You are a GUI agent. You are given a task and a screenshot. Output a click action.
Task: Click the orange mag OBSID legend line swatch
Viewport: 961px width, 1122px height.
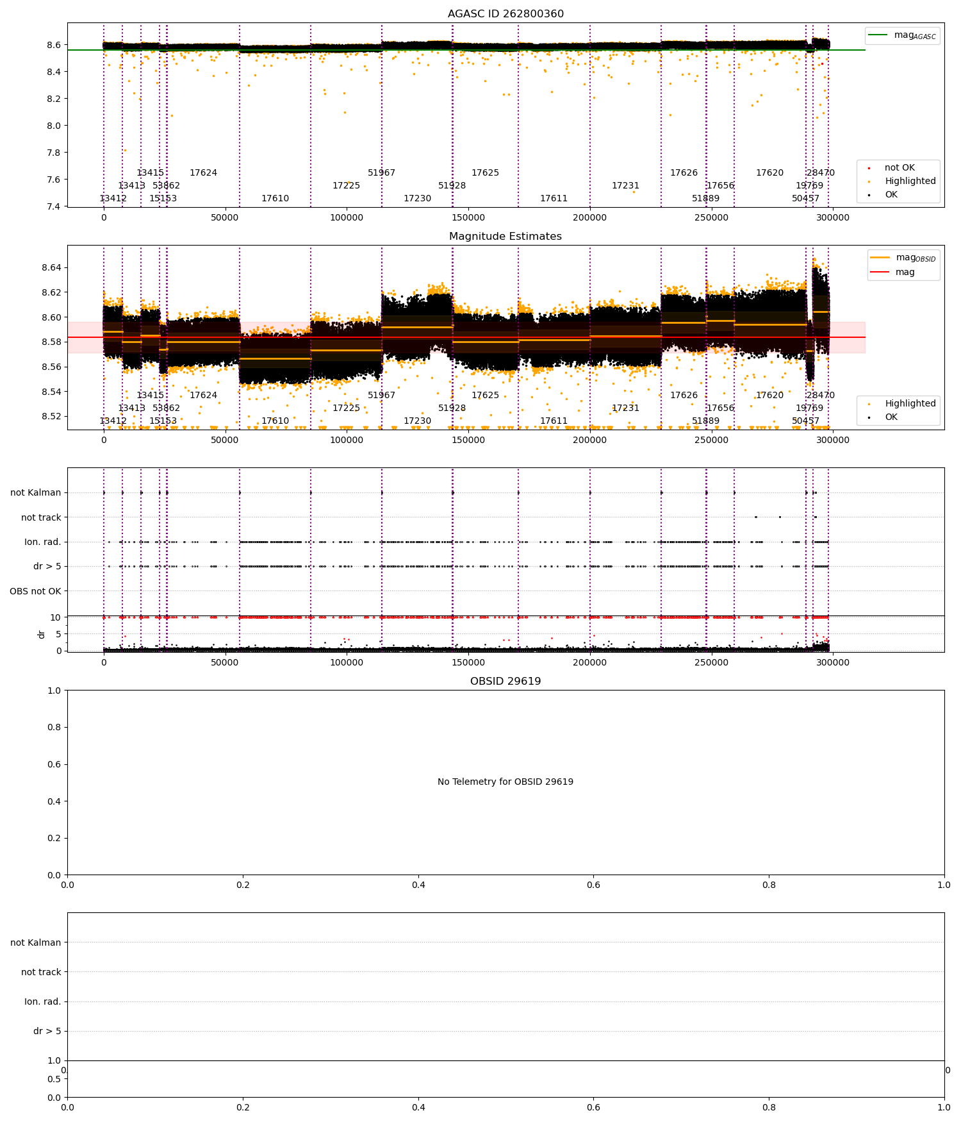pyautogui.click(x=880, y=258)
